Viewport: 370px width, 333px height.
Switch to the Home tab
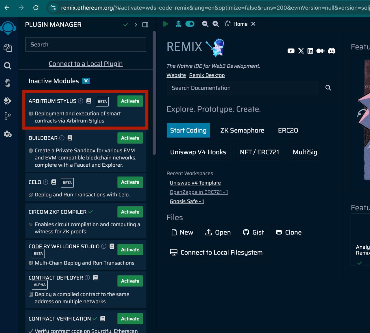[236, 24]
